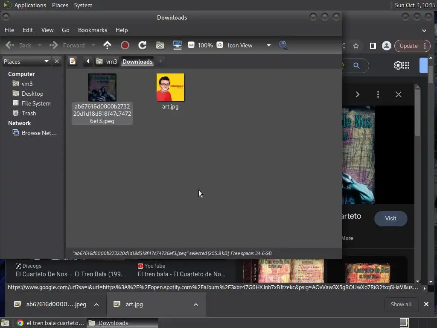Screen dimensions: 437x328
Task: Click Show all downloads
Action: (401, 304)
